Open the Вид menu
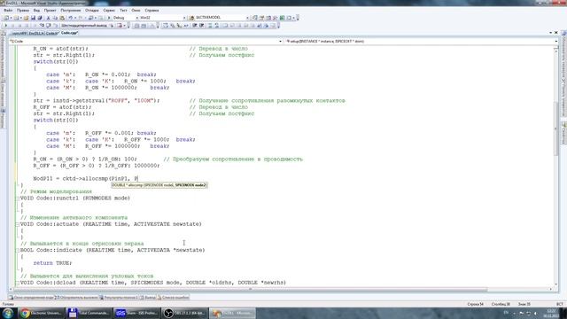Viewport: 567px width, 319px height. click(x=36, y=11)
